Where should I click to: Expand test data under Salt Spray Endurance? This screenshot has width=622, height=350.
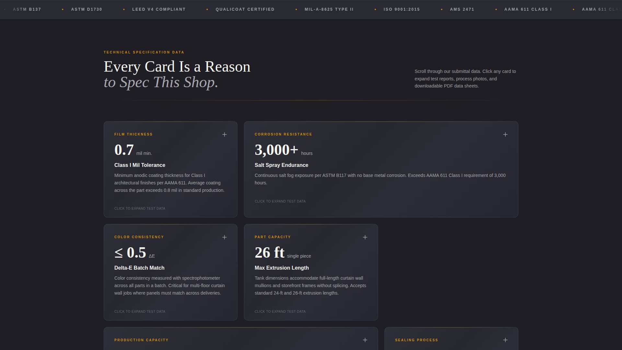point(280,201)
